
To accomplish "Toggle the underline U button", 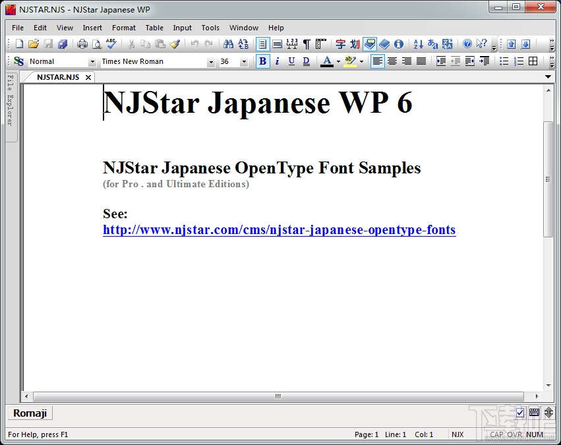I will click(291, 61).
